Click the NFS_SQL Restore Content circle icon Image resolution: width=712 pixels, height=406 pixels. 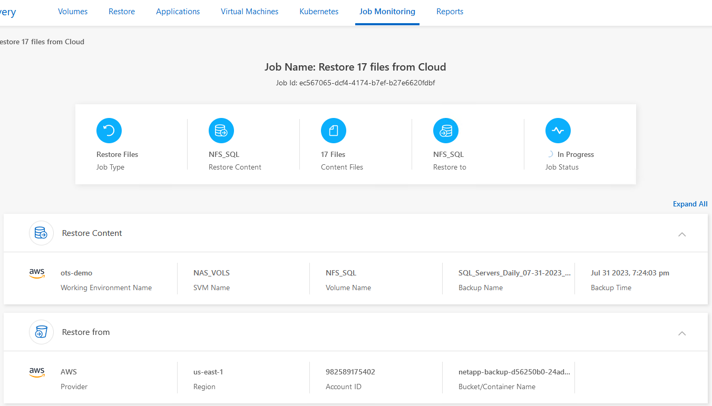coord(221,131)
